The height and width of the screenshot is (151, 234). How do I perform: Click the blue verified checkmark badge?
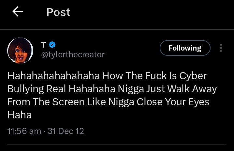click(x=52, y=45)
